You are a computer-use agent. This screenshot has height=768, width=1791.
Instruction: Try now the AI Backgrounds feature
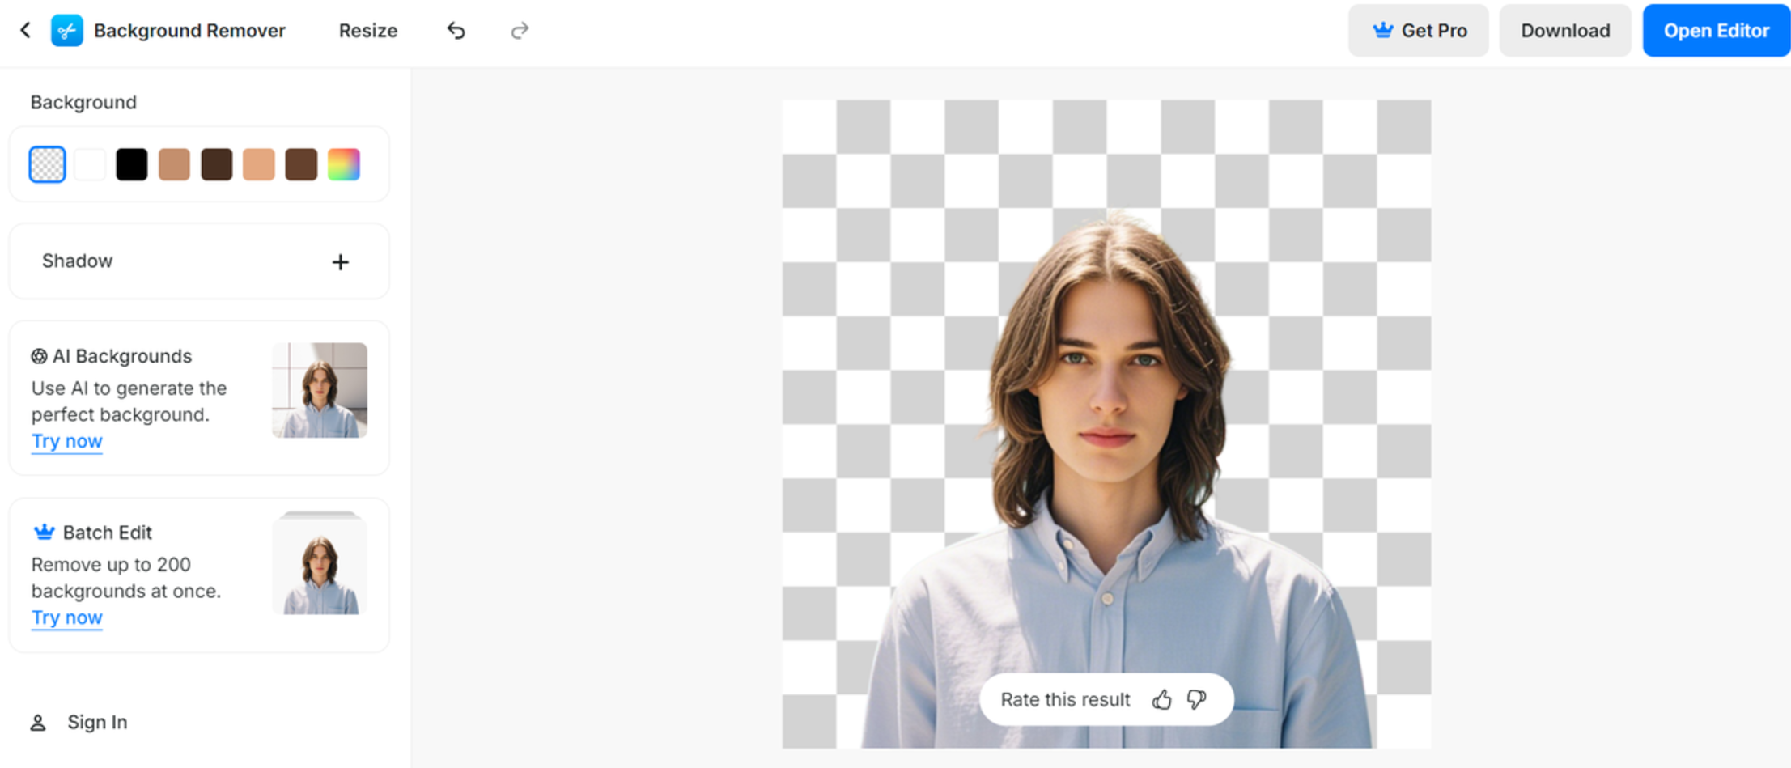tap(66, 441)
